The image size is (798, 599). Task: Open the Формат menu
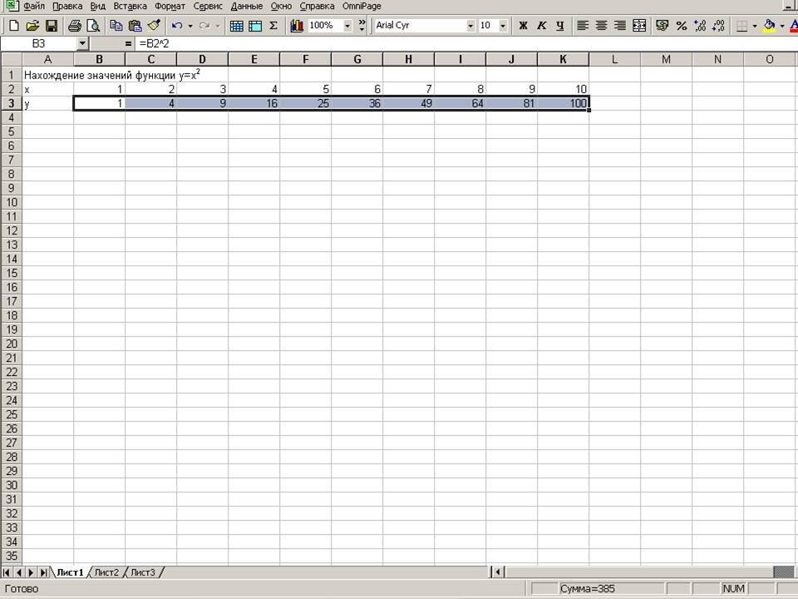tap(170, 6)
